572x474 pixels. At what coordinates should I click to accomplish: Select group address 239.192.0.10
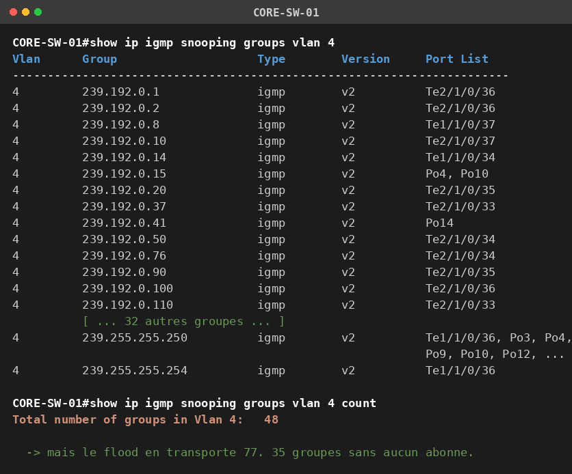coord(124,141)
